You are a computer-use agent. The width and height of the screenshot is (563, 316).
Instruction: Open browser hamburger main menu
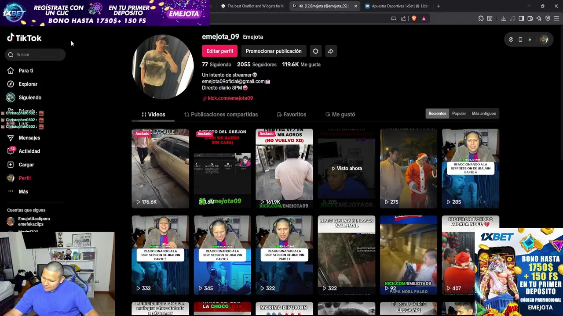556,18
